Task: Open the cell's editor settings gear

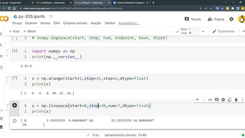Action: (x=223, y=100)
